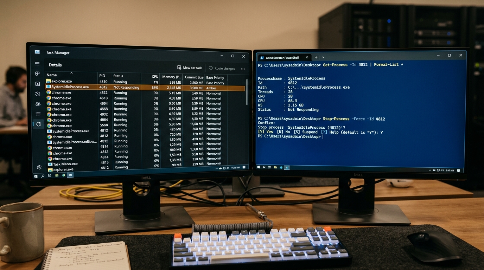Sort the process list by Status column
Viewport: 484px width, 270px height.
[x=118, y=76]
